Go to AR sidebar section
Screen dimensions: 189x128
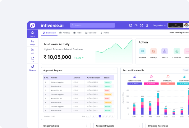click(x=32, y=51)
